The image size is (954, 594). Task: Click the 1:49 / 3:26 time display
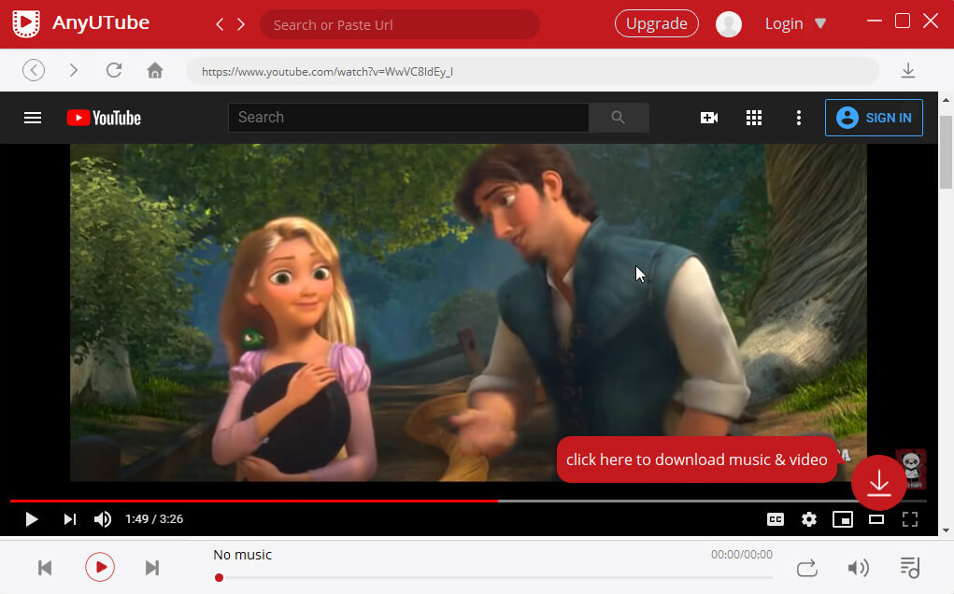point(154,519)
